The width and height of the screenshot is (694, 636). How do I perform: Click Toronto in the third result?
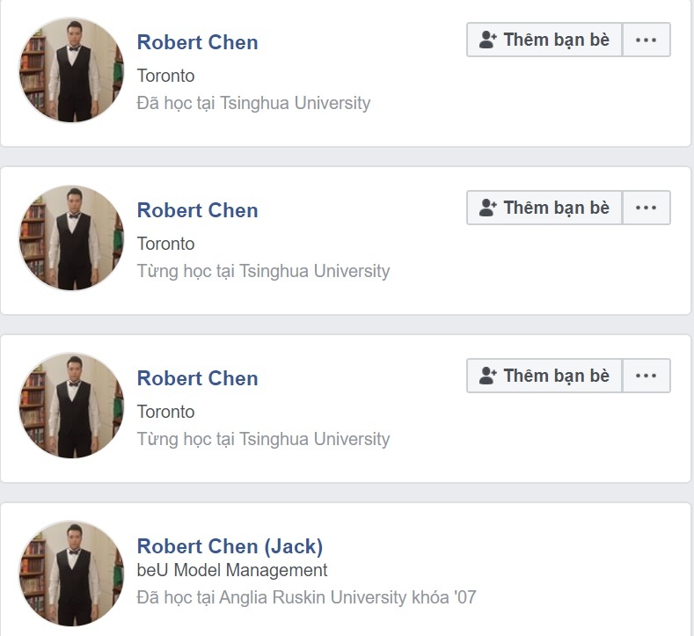pyautogui.click(x=165, y=412)
